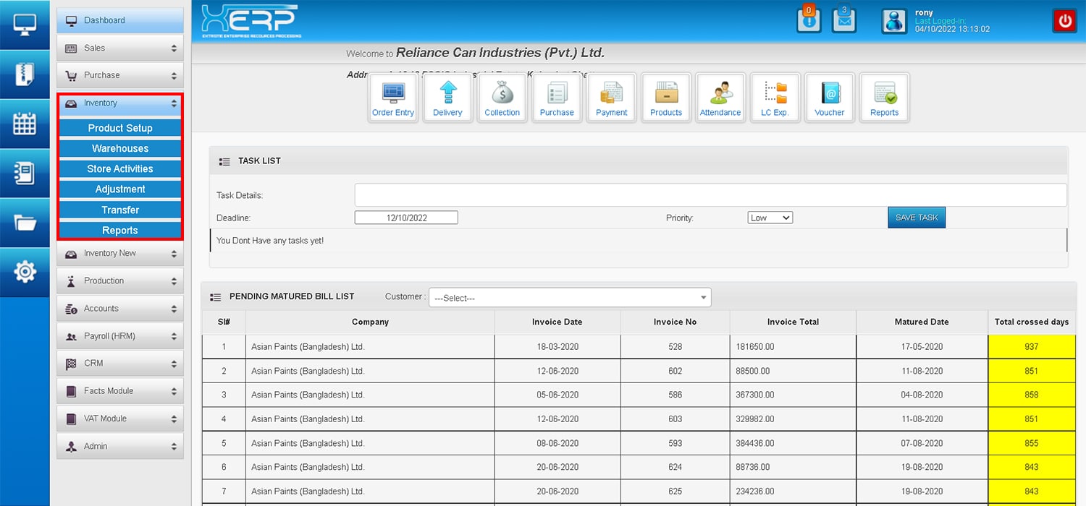Click the red power logout icon
This screenshot has height=506, width=1086.
click(1064, 21)
